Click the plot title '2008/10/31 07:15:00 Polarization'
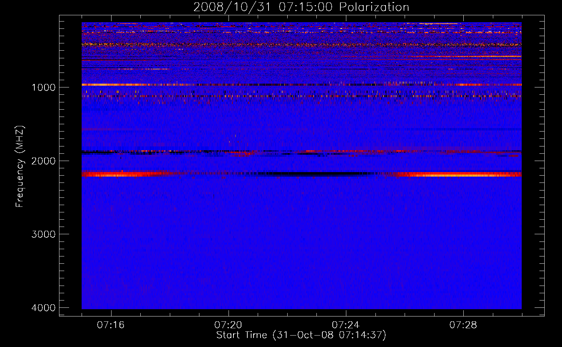This screenshot has width=562, height=347. coord(301,7)
